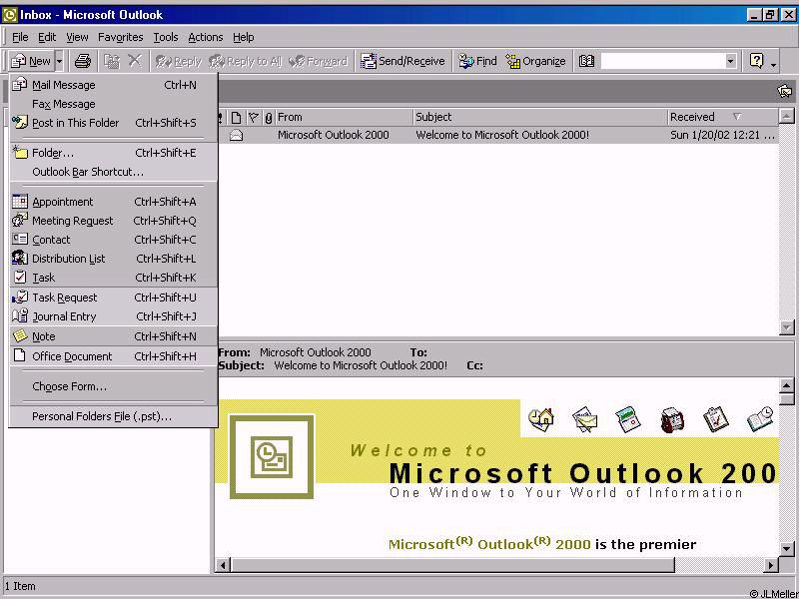Click message list scrollbar up arrow
799x599 pixels.
point(786,116)
